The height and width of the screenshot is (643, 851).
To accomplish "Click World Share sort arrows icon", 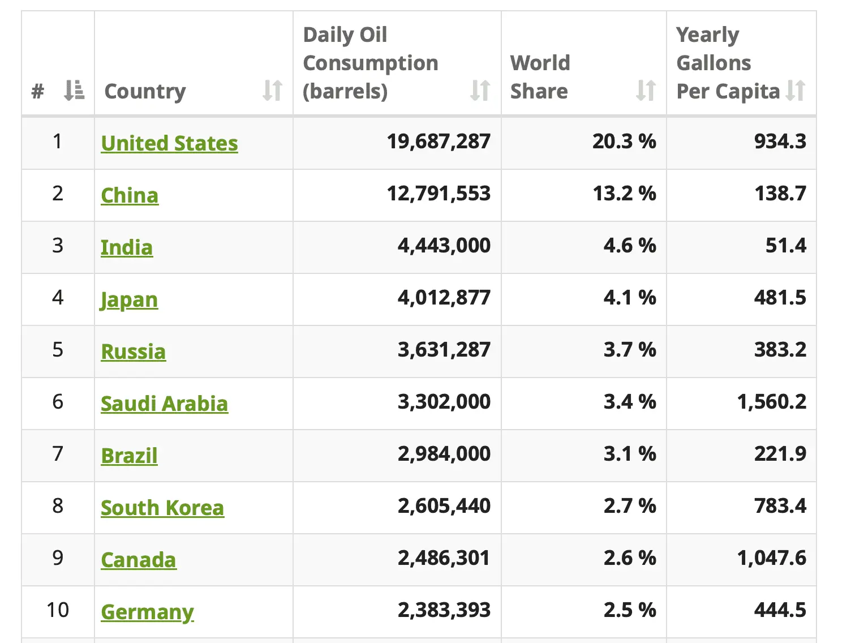I will (x=646, y=91).
